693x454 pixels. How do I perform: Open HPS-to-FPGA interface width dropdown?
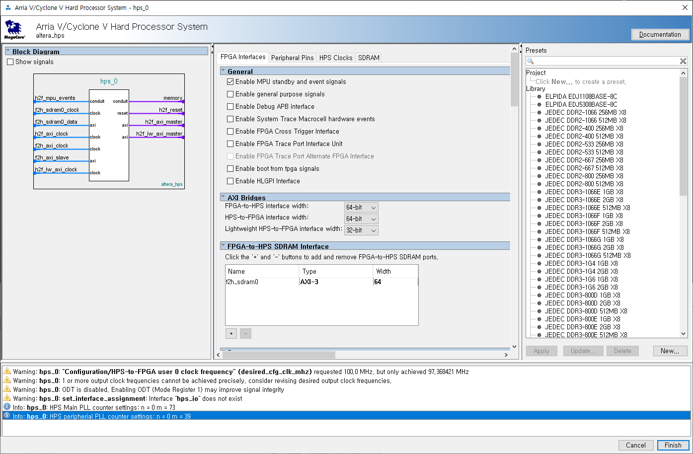coord(361,219)
